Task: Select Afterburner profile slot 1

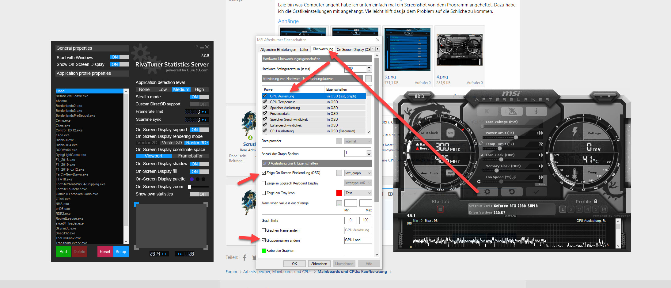Action: 563,209
